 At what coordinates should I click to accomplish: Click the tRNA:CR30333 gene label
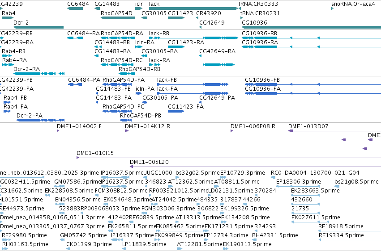pos(258,4)
